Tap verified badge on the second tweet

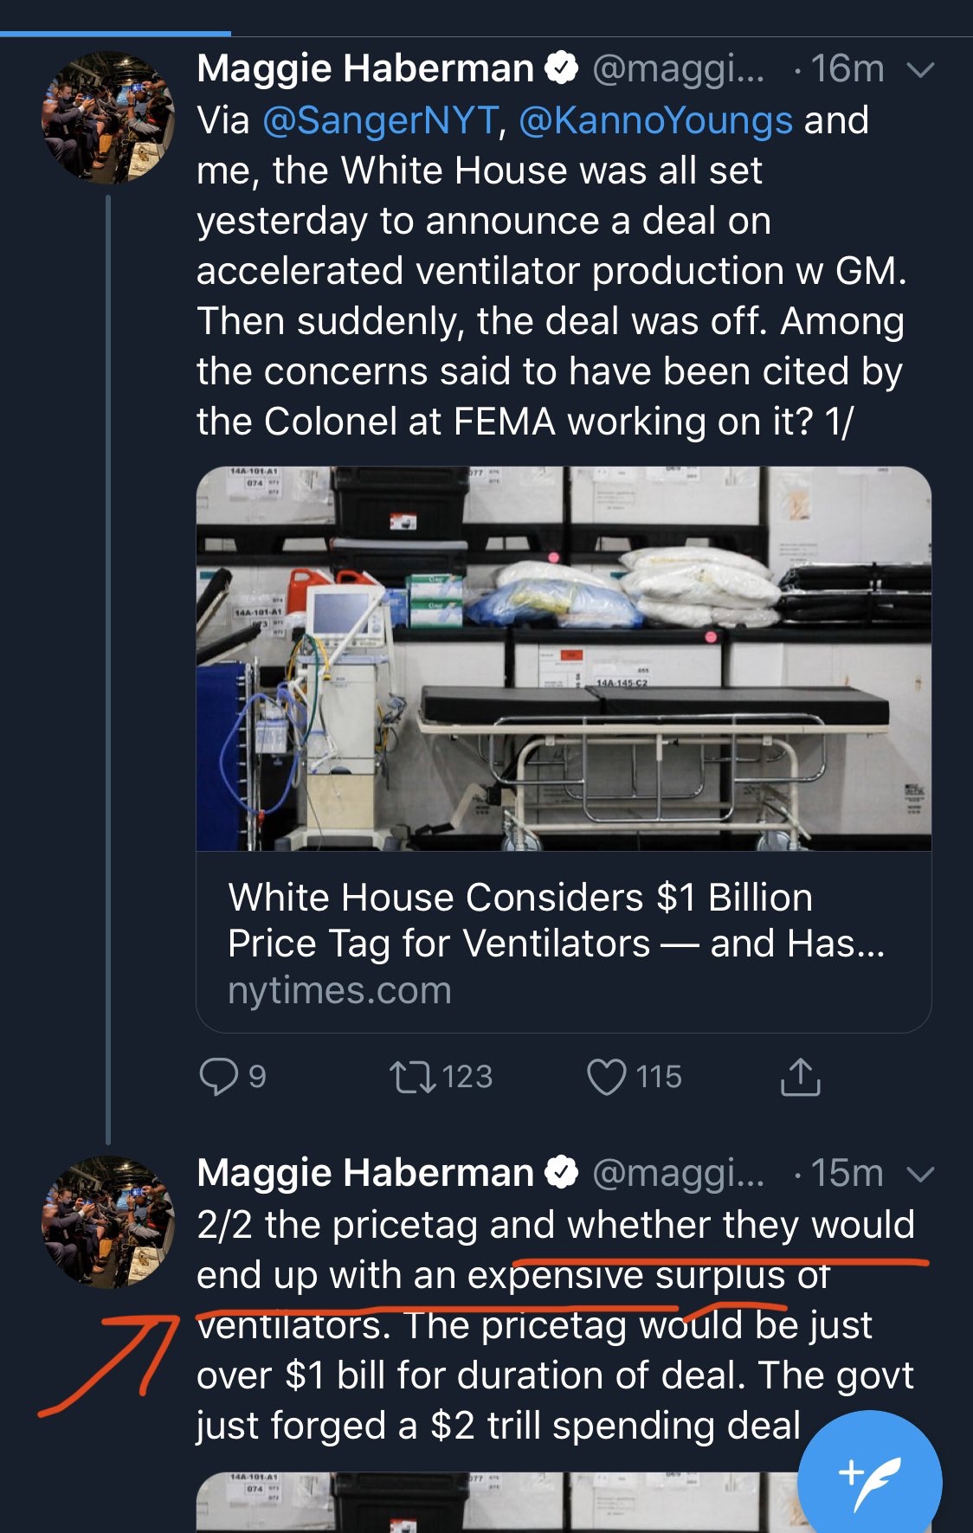point(562,1173)
